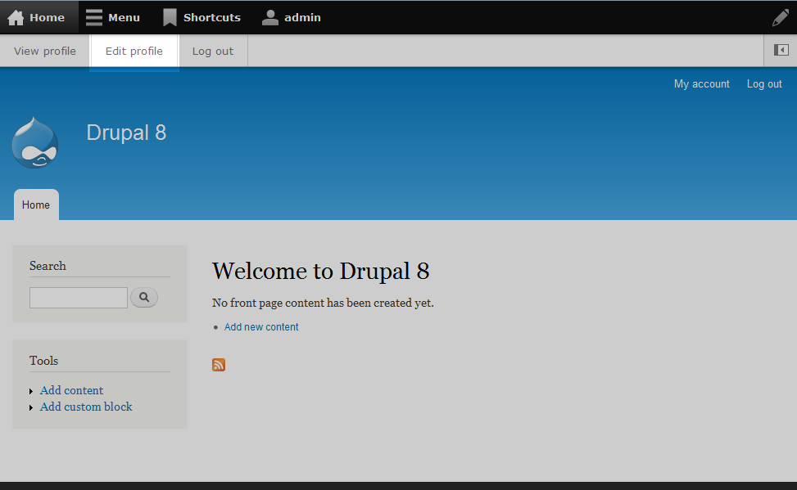The height and width of the screenshot is (490, 797).
Task: Select View profile in the toolbar tray
Action: pyautogui.click(x=45, y=51)
